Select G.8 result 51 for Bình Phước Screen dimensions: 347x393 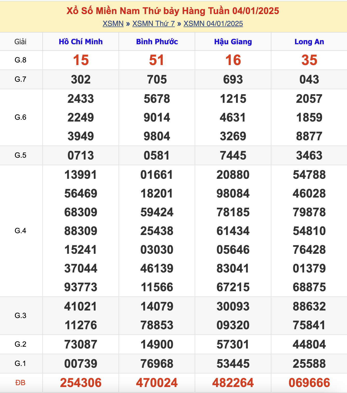[x=157, y=60]
